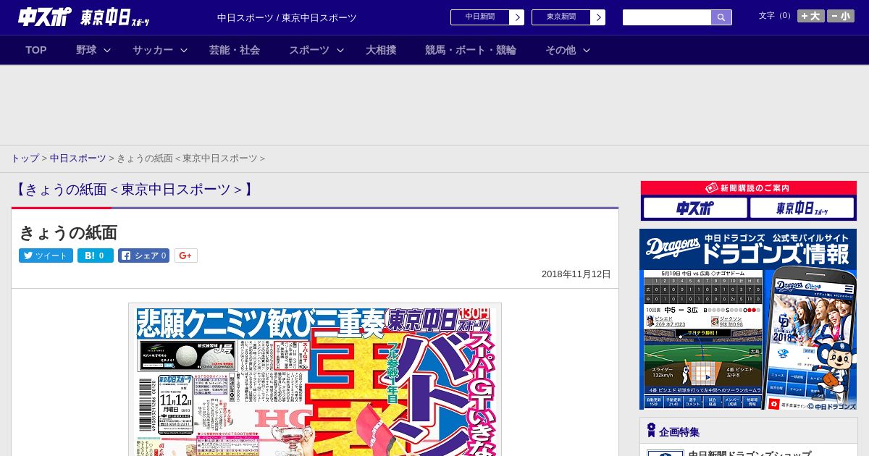Click the arrow beside 中日新聞
This screenshot has width=869, height=456.
pos(516,17)
